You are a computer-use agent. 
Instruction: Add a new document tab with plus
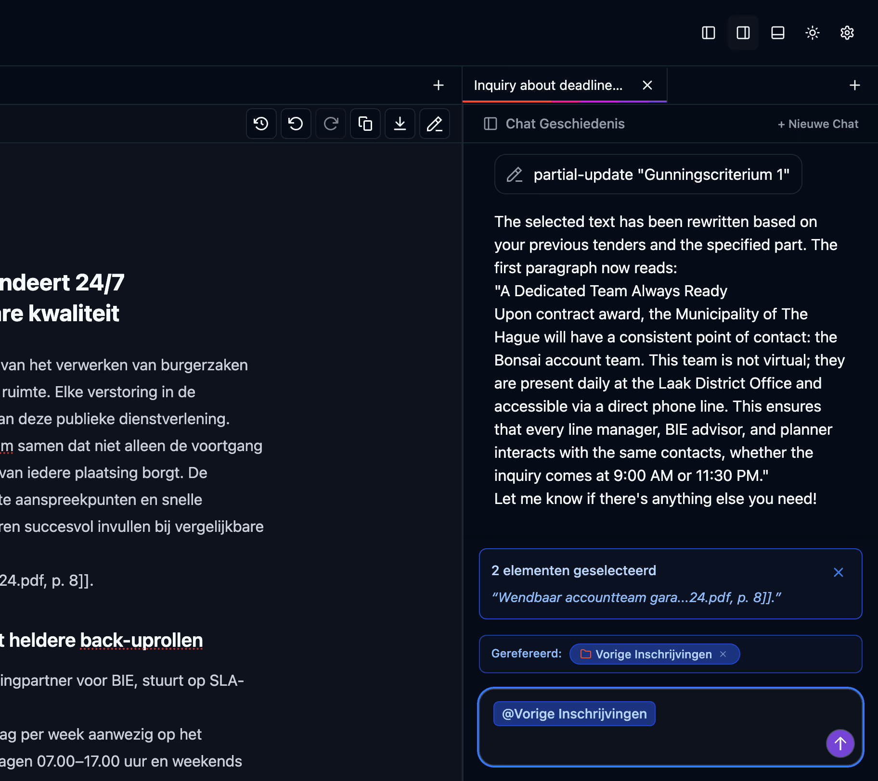(438, 85)
